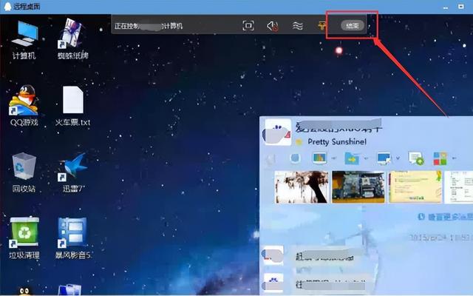The width and height of the screenshot is (473, 296).
Task: Open the white document thumbnail at right edge
Action: pos(459,187)
